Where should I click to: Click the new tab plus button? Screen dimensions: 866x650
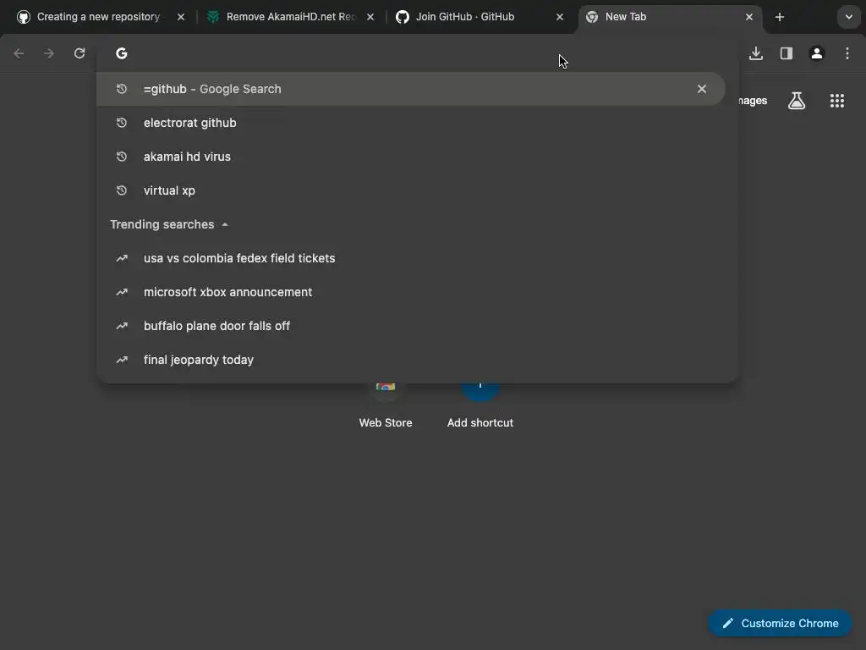(x=779, y=17)
